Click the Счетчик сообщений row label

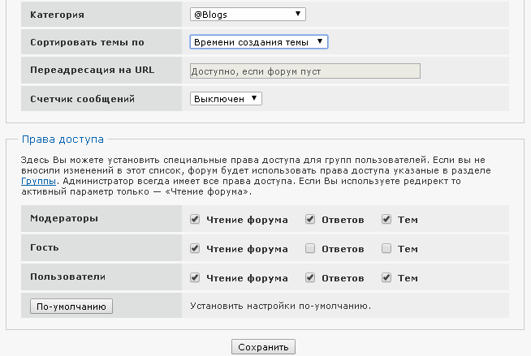(82, 98)
